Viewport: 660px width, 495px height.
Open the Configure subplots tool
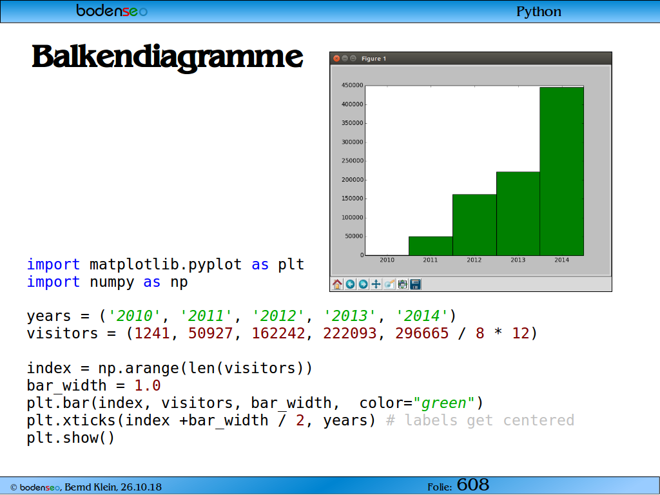tap(402, 284)
